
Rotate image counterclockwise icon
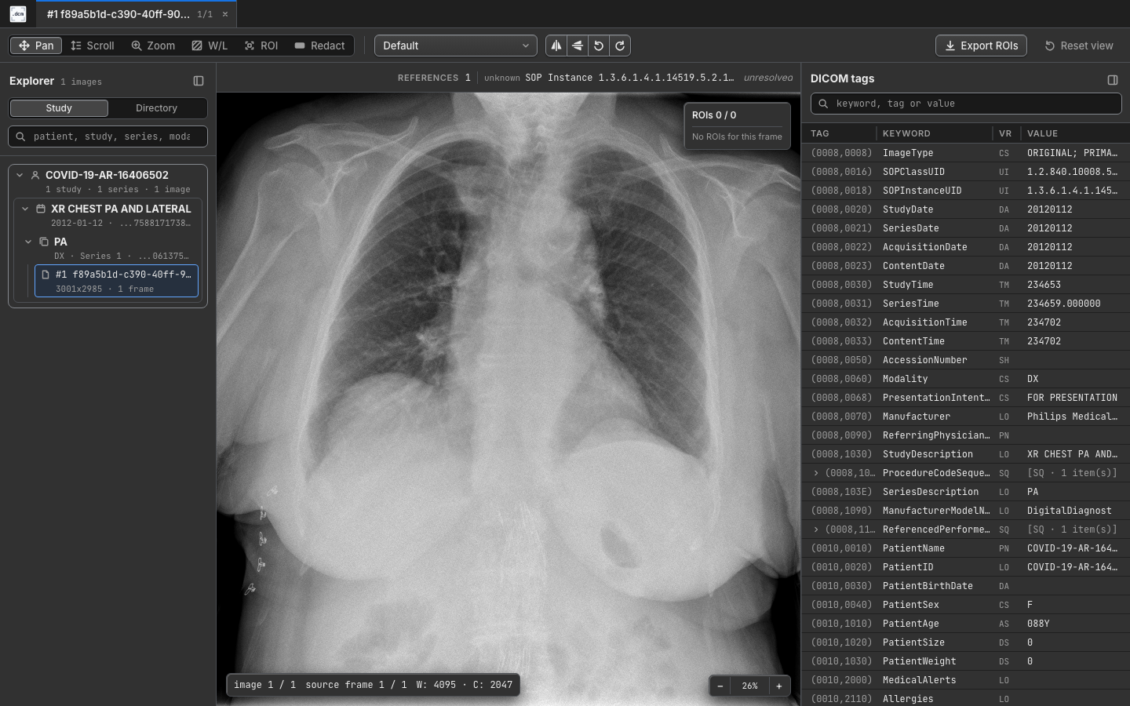tap(599, 45)
